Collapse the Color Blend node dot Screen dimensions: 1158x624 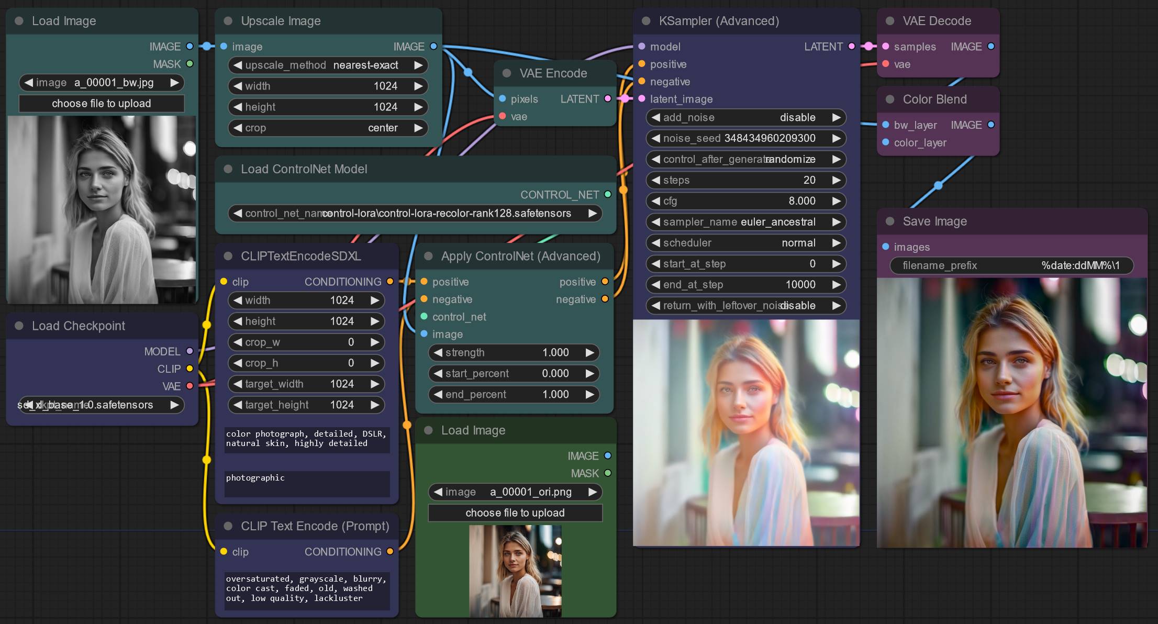click(x=890, y=99)
